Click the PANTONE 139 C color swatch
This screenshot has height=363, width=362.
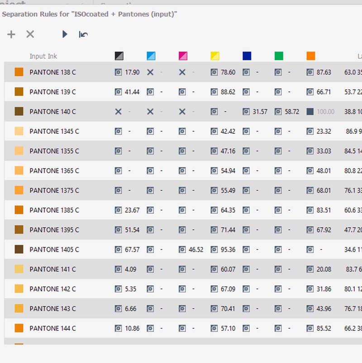[x=19, y=92]
